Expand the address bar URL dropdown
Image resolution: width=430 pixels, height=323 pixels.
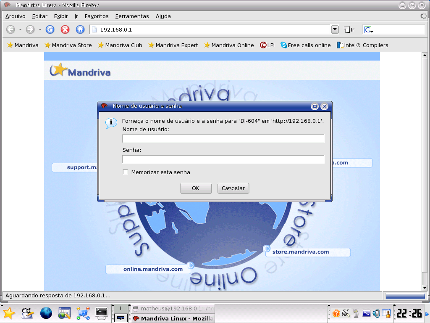coord(335,29)
